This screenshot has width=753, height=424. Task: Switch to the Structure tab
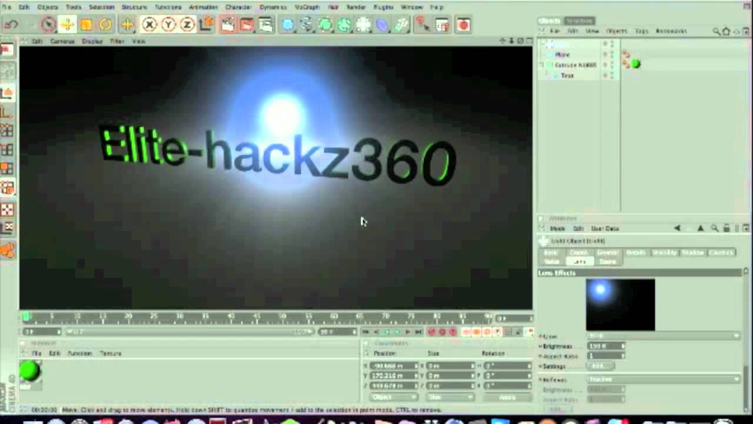(579, 21)
